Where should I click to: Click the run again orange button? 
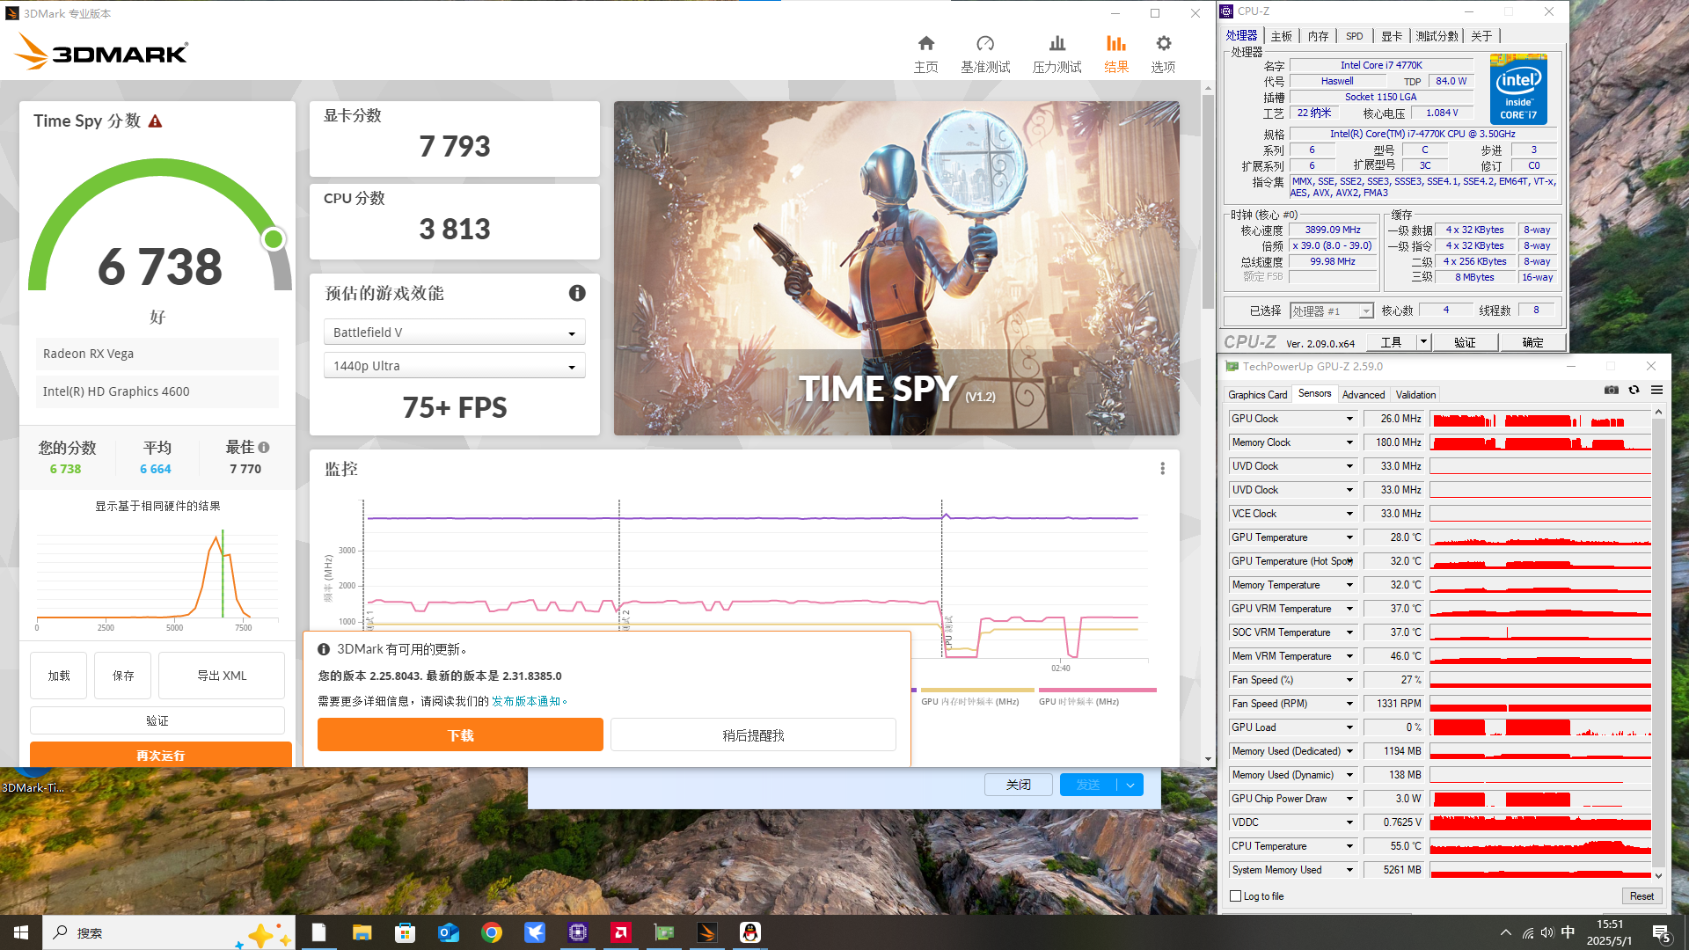[161, 755]
